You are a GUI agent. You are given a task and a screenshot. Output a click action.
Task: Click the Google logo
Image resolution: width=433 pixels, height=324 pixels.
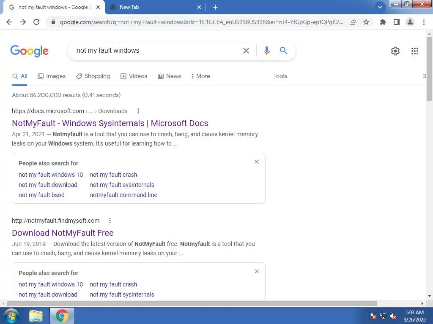(x=30, y=51)
